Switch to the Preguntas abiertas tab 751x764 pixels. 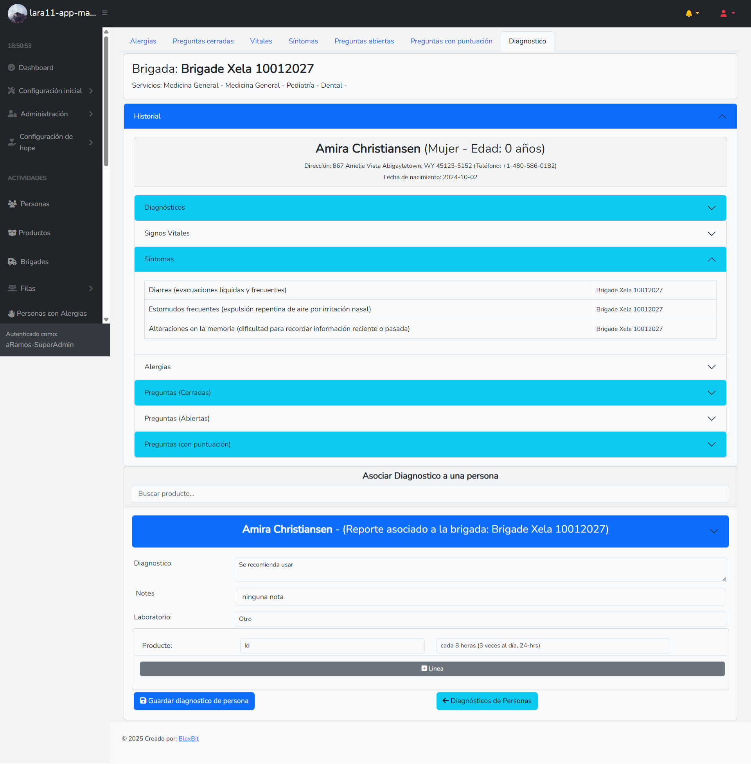[x=364, y=41]
